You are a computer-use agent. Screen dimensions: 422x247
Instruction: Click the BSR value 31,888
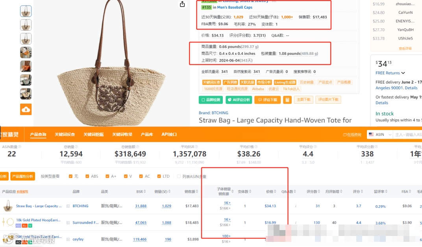tap(141, 206)
